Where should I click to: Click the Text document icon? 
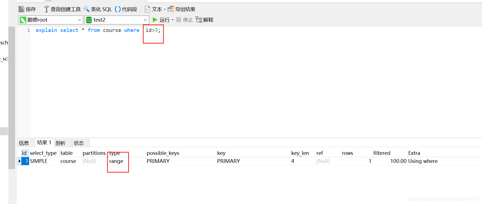(147, 9)
